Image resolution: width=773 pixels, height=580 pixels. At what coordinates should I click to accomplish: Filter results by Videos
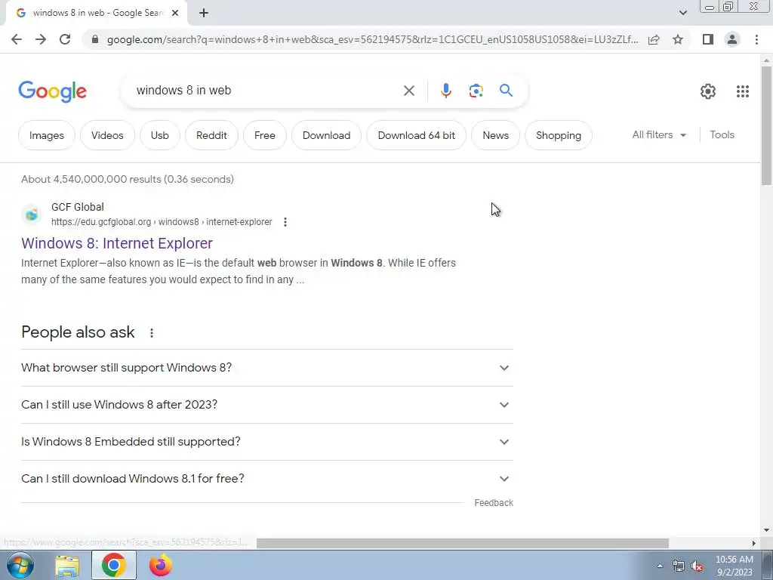pyautogui.click(x=107, y=135)
